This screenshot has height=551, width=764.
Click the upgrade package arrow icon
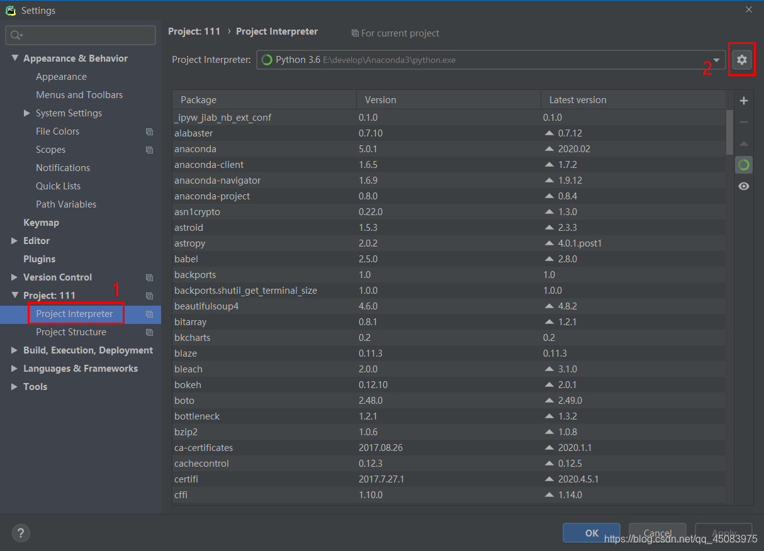744,143
